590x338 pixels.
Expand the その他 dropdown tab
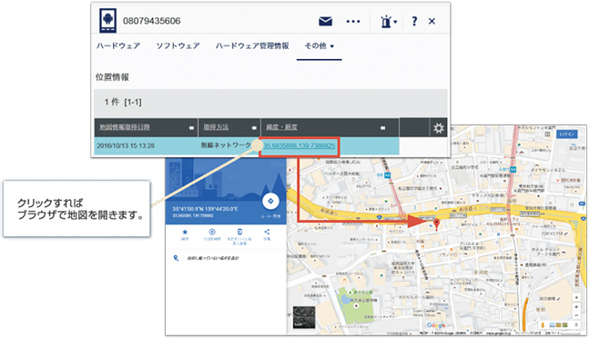tap(319, 45)
